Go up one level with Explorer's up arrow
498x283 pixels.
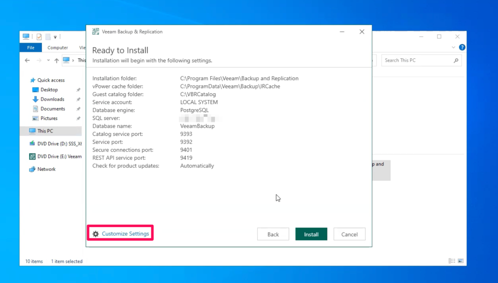point(56,60)
